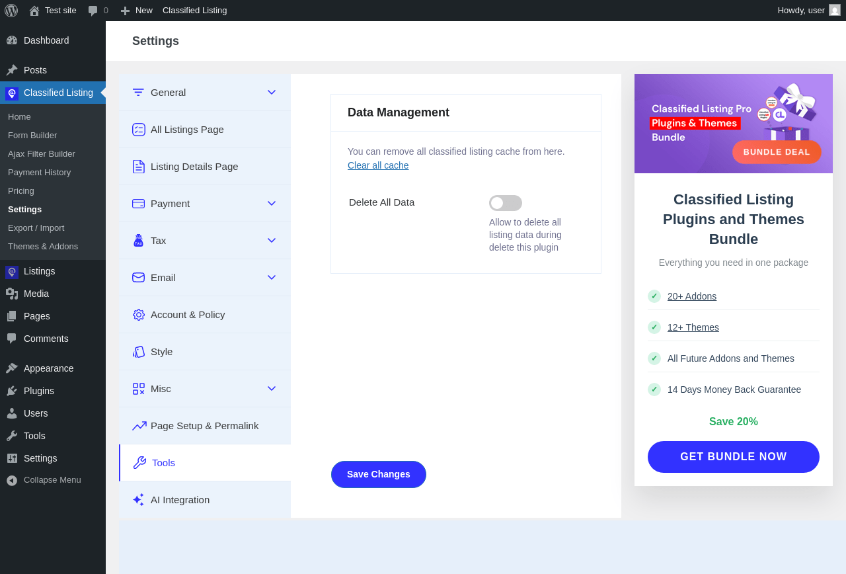
Task: Expand the Tax section chevron
Action: (x=272, y=240)
